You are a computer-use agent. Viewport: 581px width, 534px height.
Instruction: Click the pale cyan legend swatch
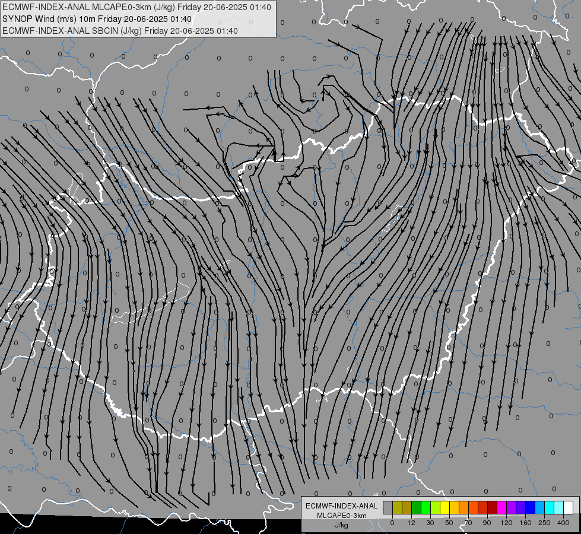[559, 508]
